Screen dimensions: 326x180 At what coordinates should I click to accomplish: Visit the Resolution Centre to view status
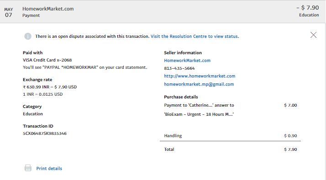[x=194, y=36]
